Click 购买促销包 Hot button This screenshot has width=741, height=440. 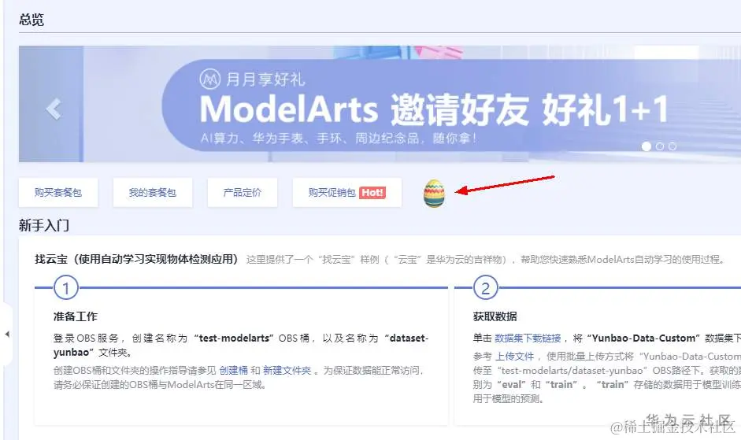[x=346, y=192]
